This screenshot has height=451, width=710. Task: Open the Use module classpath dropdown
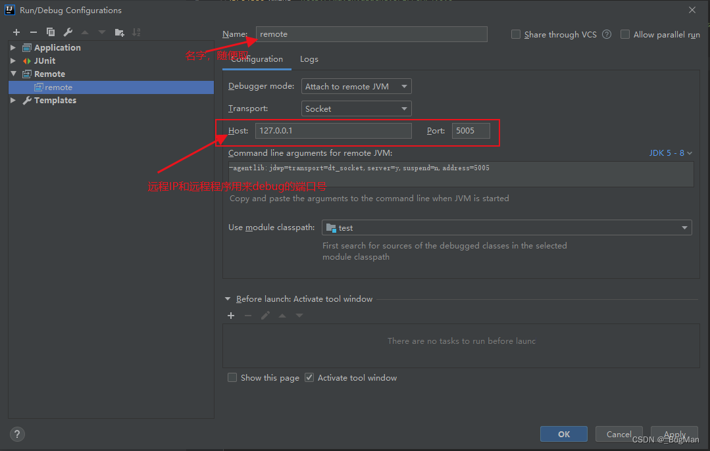(x=506, y=227)
